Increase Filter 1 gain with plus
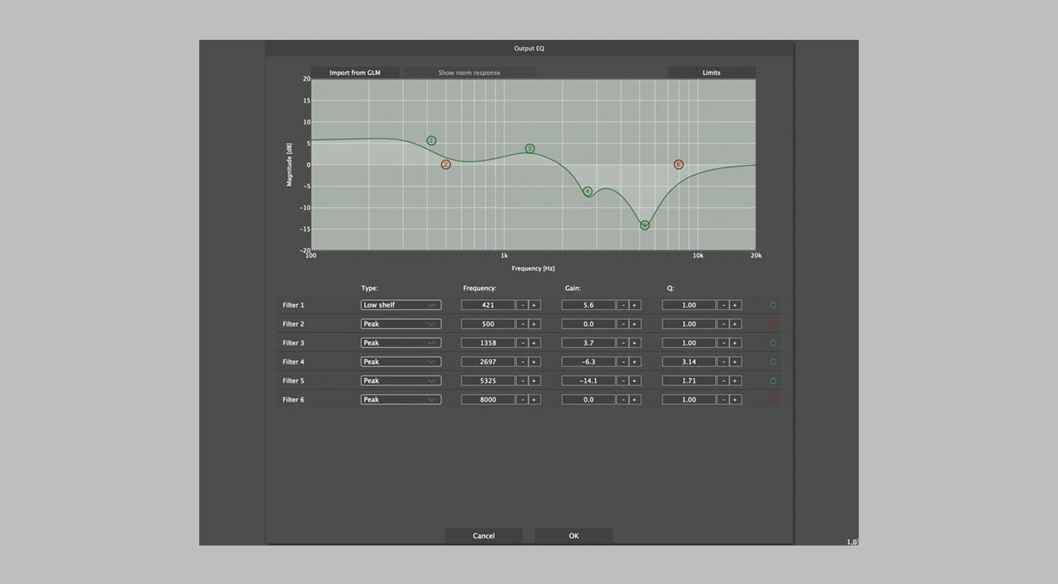 point(635,305)
